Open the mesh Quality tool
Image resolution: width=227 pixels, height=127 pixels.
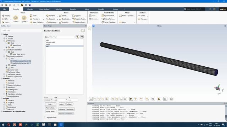[x=24, y=19]
